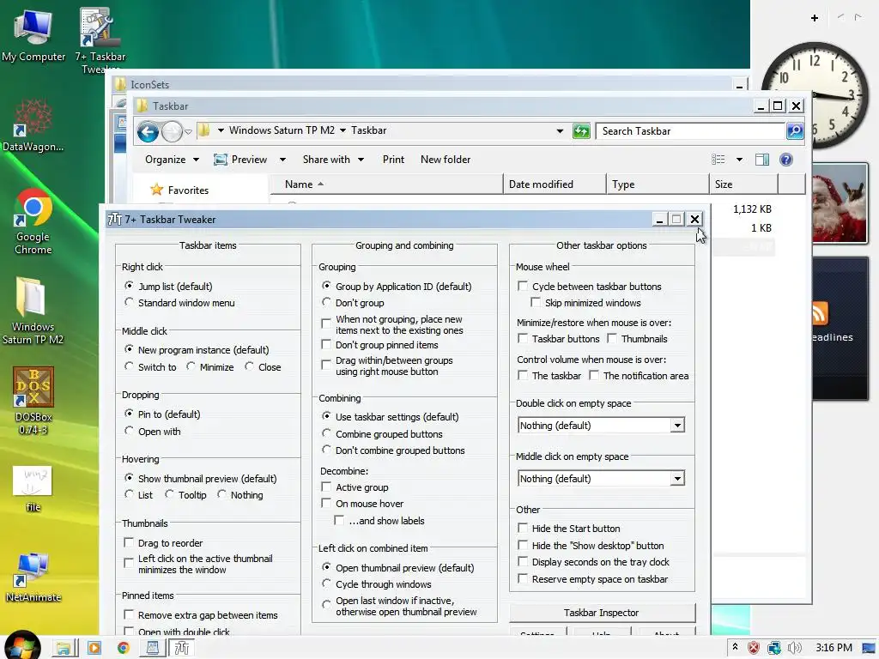This screenshot has height=659, width=879.
Task: Open My Computer desktop icon
Action: [33, 34]
